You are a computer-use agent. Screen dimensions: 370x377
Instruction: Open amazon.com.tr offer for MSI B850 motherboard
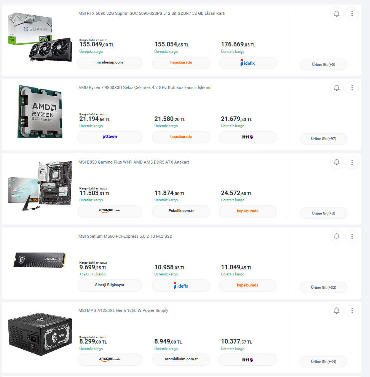(110, 211)
